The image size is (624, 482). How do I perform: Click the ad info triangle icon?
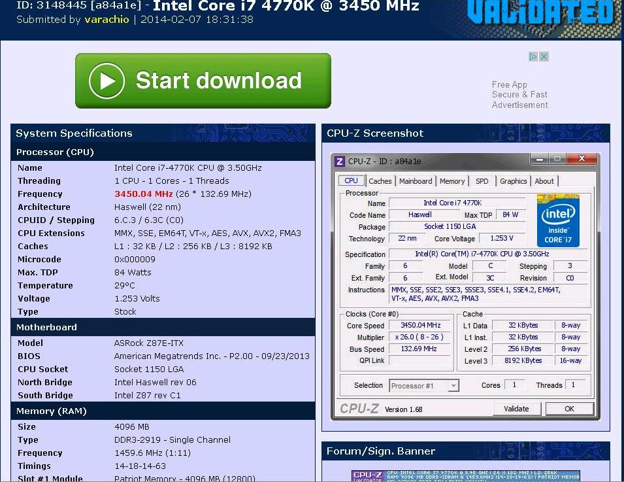tap(533, 56)
